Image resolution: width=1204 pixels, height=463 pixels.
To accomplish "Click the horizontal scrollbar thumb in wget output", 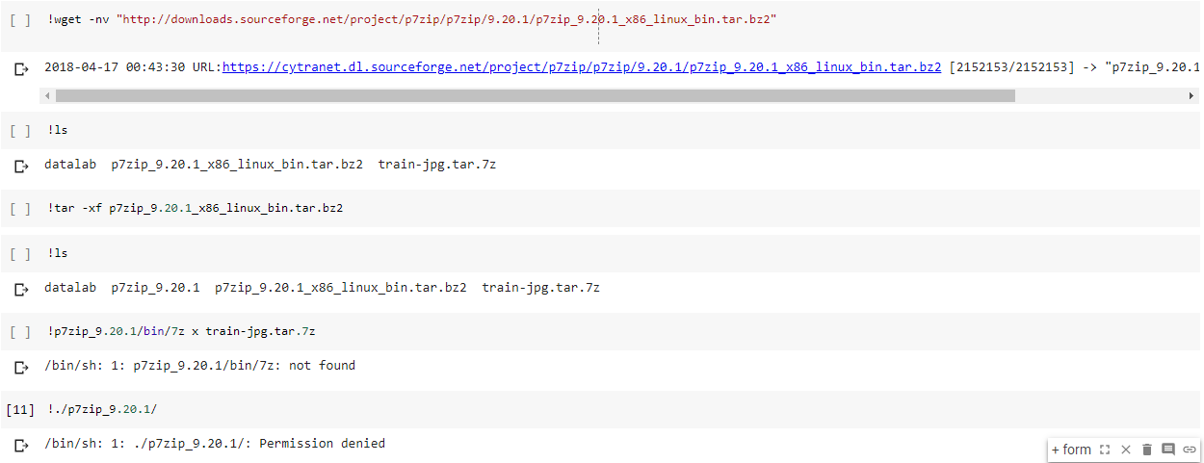I will click(535, 95).
